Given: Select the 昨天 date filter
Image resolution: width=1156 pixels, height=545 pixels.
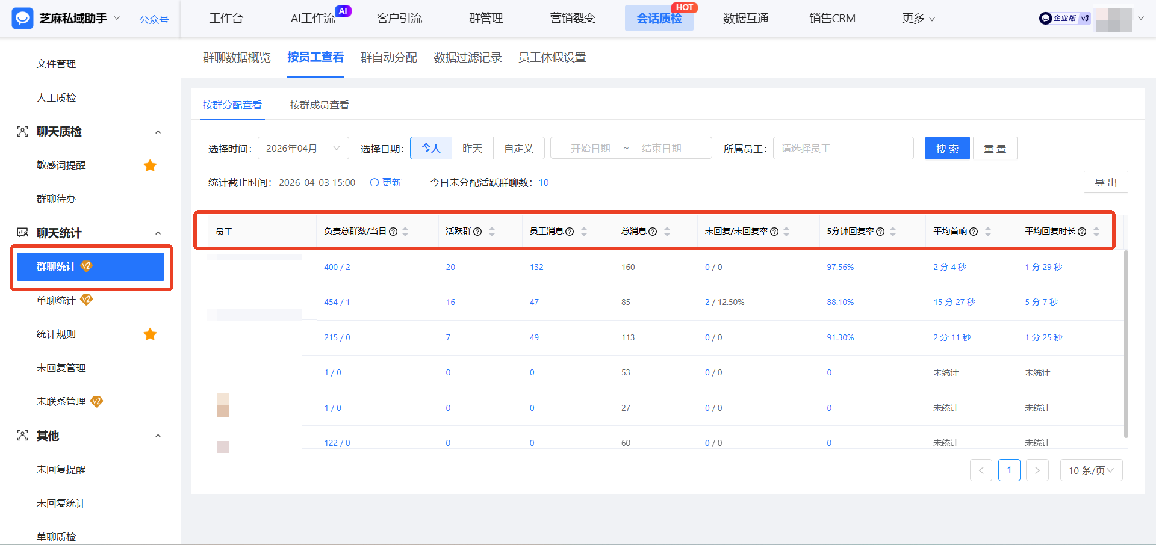Looking at the screenshot, I should (x=473, y=147).
